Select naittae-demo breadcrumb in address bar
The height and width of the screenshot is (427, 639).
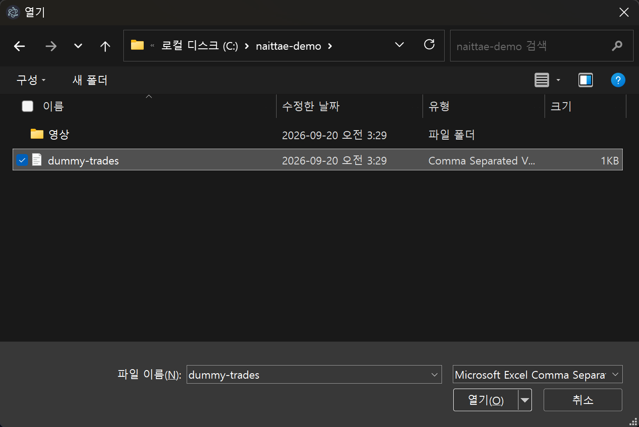(x=288, y=46)
